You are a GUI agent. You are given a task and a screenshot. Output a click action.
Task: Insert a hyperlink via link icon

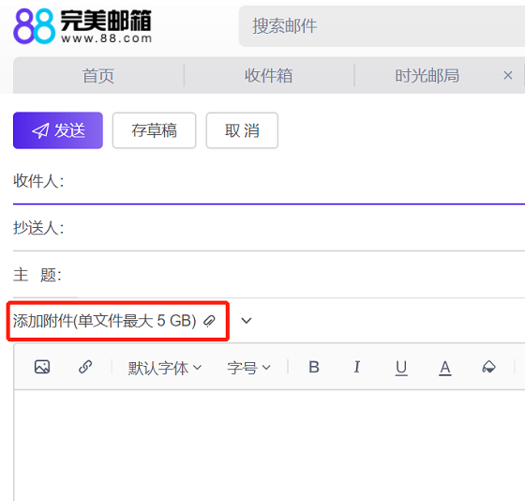85,367
